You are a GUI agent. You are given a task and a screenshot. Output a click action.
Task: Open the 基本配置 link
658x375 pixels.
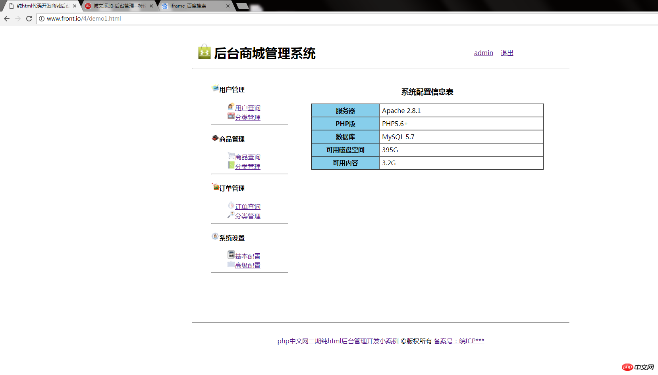coord(248,256)
